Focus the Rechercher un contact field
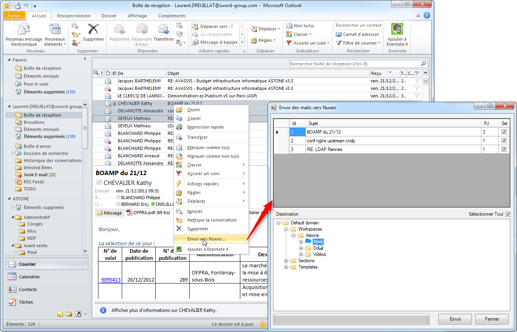The height and width of the screenshot is (332, 517). [x=358, y=25]
